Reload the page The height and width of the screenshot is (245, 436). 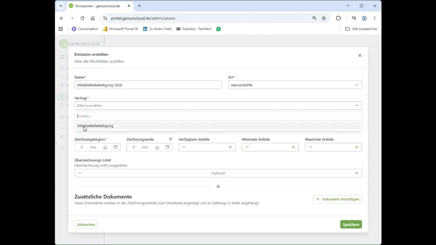tap(82, 18)
